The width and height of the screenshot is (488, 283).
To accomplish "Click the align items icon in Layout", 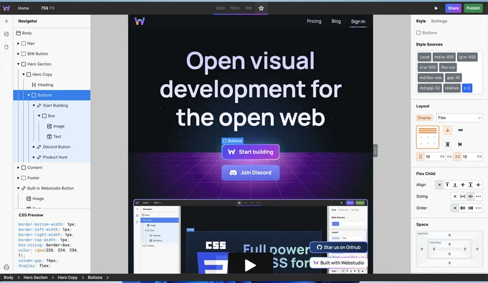I will 448,144.
